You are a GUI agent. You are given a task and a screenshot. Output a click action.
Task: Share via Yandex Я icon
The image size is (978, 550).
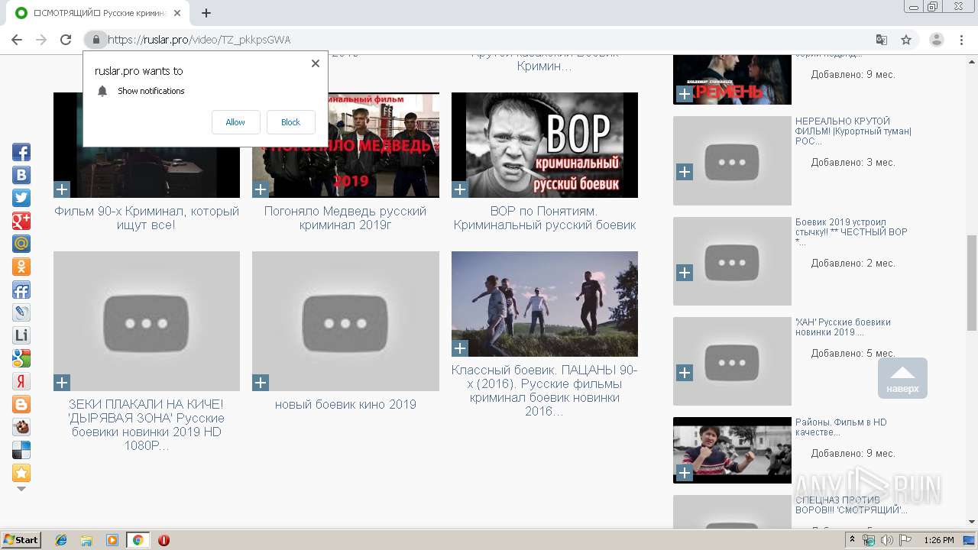pyautogui.click(x=21, y=381)
